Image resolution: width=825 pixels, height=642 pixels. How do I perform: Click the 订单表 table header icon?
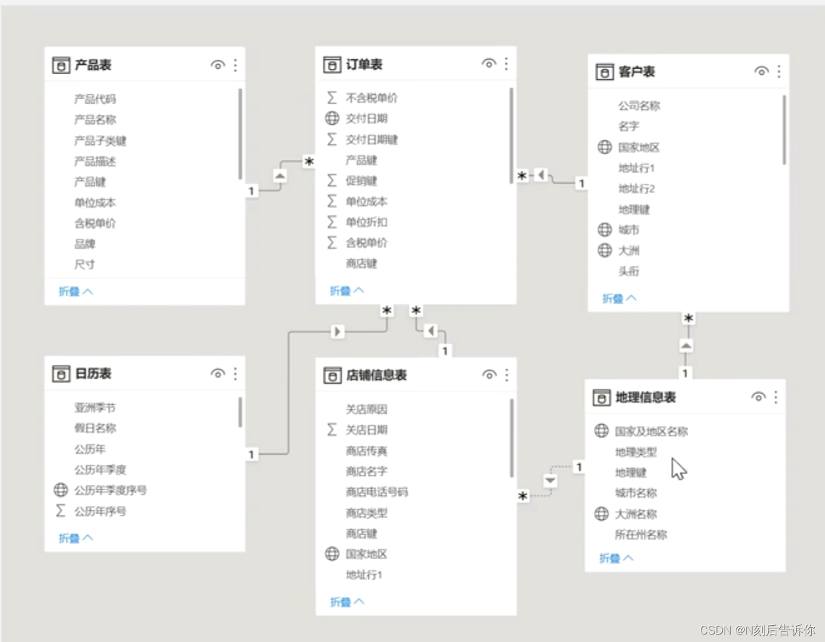click(x=332, y=64)
